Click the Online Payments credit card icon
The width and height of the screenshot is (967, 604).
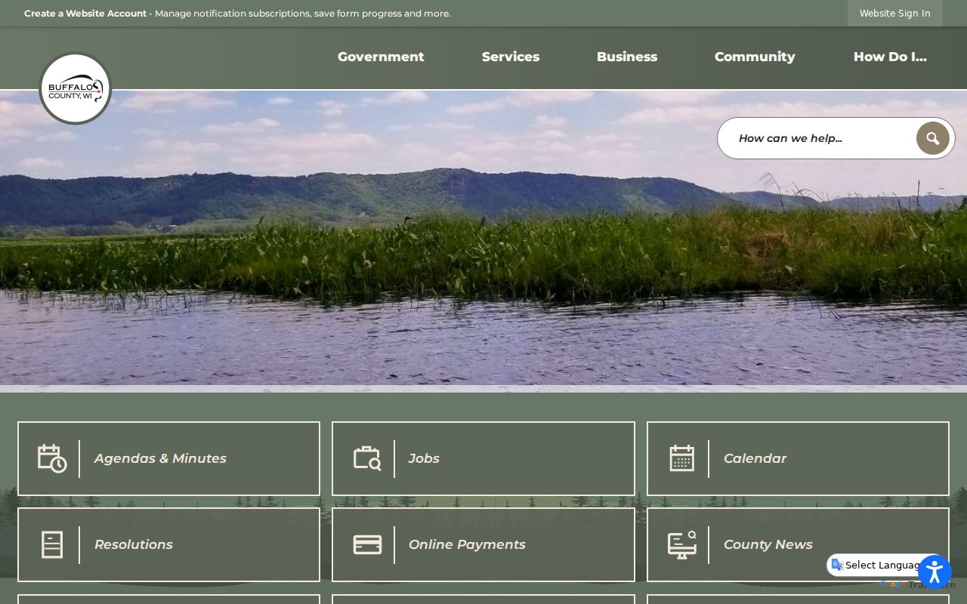pos(367,544)
